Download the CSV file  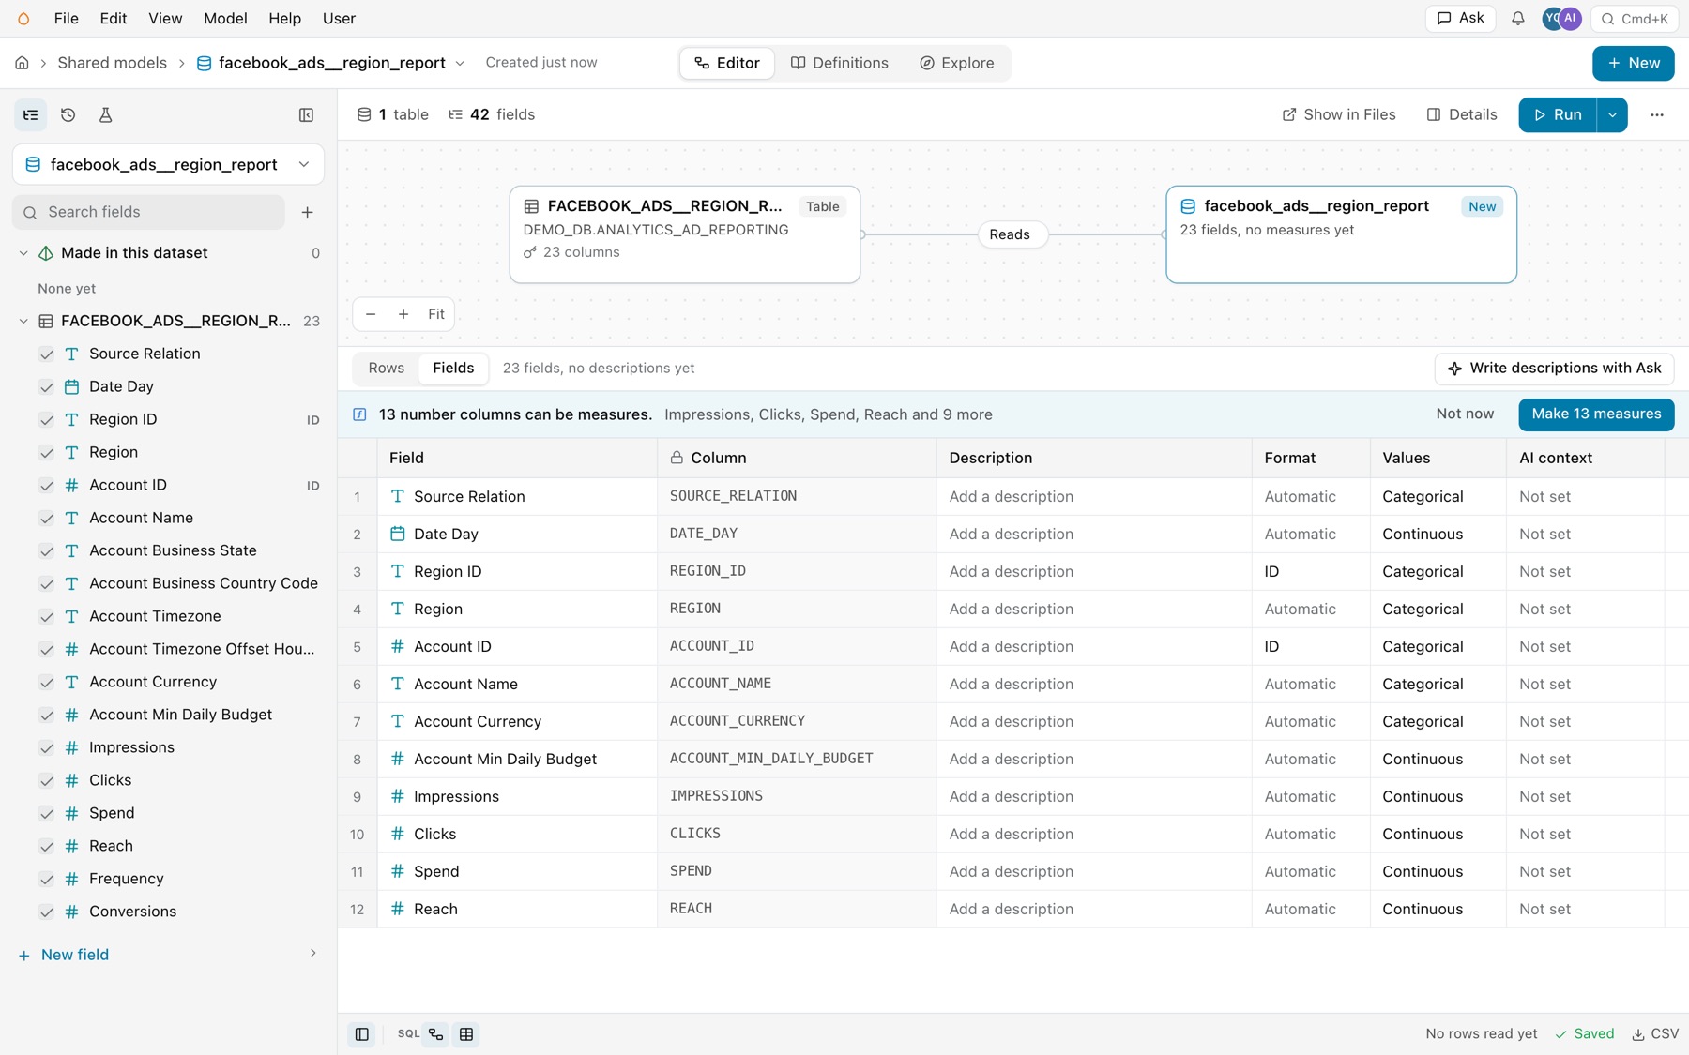pyautogui.click(x=1655, y=1033)
